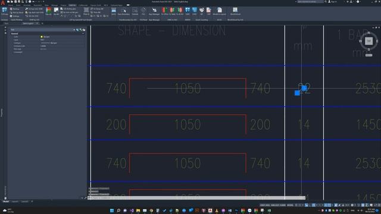Switch to the Layout1 tab

click(15, 202)
